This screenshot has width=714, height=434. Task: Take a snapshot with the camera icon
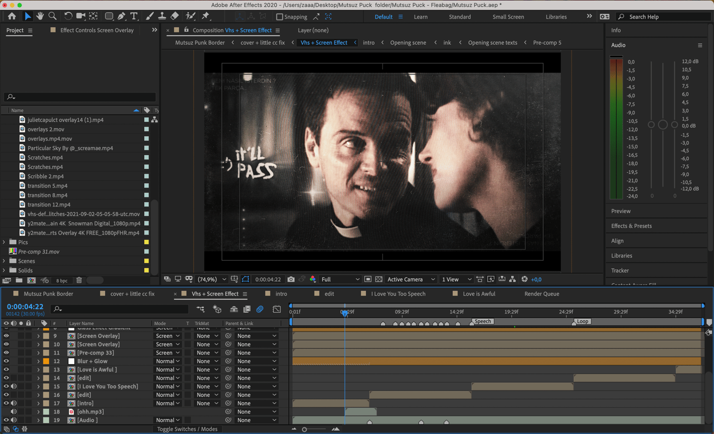pos(291,279)
